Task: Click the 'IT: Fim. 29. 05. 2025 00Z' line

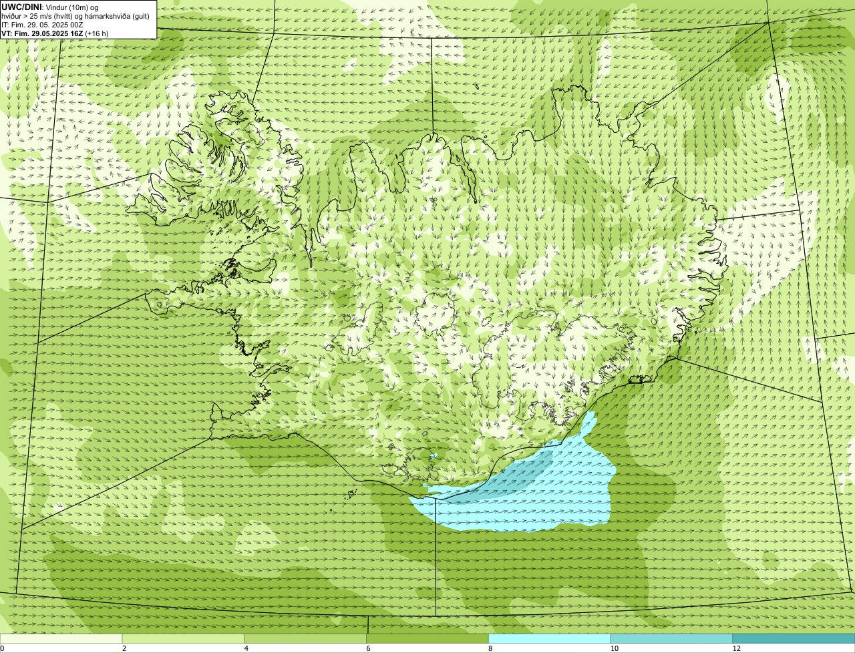Action: (x=43, y=24)
